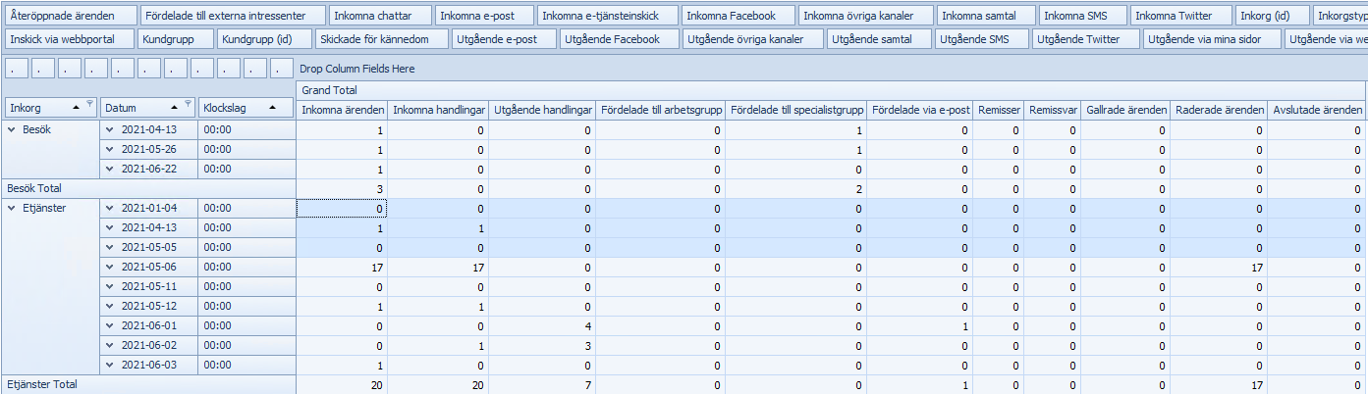Click the Inkomna ärenden column header
Viewport: 1368px width, 394px height.
click(x=342, y=110)
